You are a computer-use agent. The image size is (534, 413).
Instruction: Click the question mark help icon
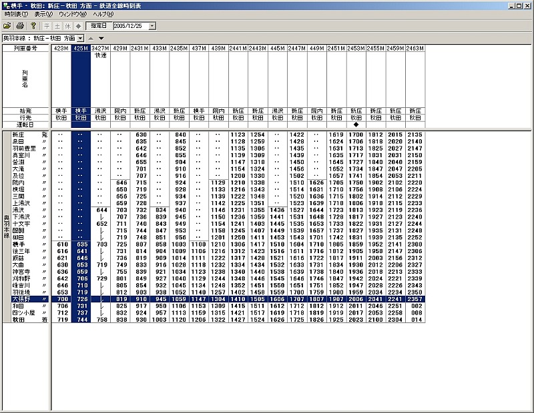(x=33, y=26)
